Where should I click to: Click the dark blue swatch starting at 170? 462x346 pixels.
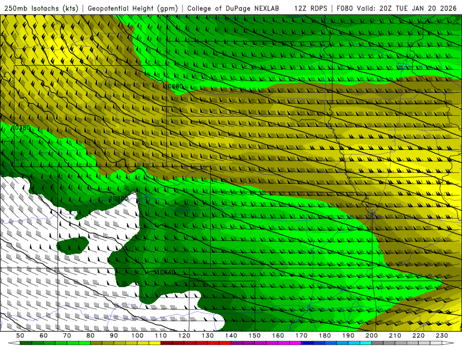[x=307, y=343]
